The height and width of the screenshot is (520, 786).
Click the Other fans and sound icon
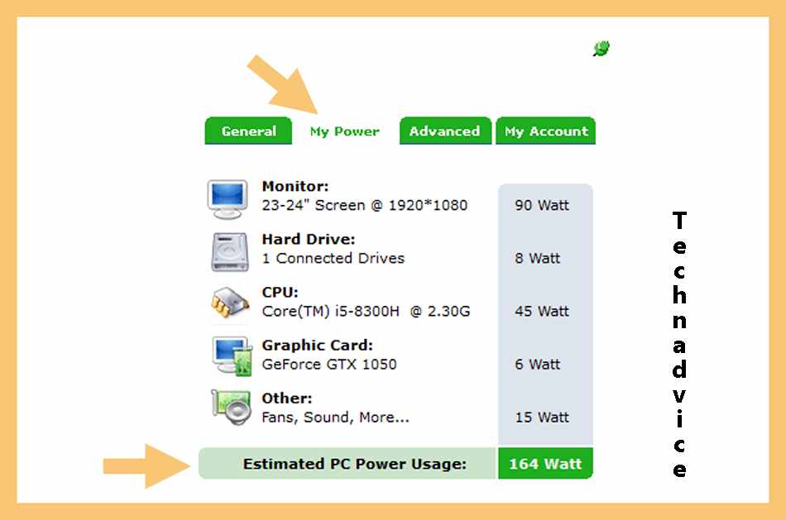(x=231, y=408)
